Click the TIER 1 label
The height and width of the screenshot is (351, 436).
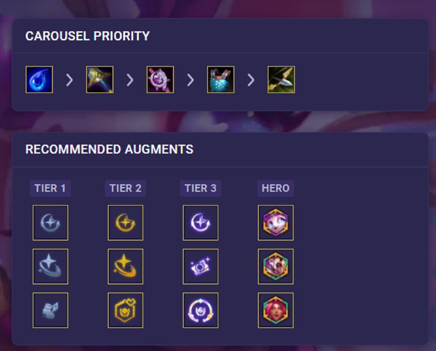tap(50, 188)
